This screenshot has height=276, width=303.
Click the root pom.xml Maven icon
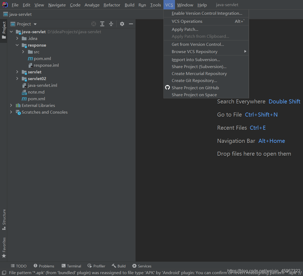24,99
